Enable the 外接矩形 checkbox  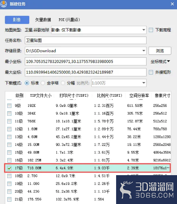coord(151,72)
